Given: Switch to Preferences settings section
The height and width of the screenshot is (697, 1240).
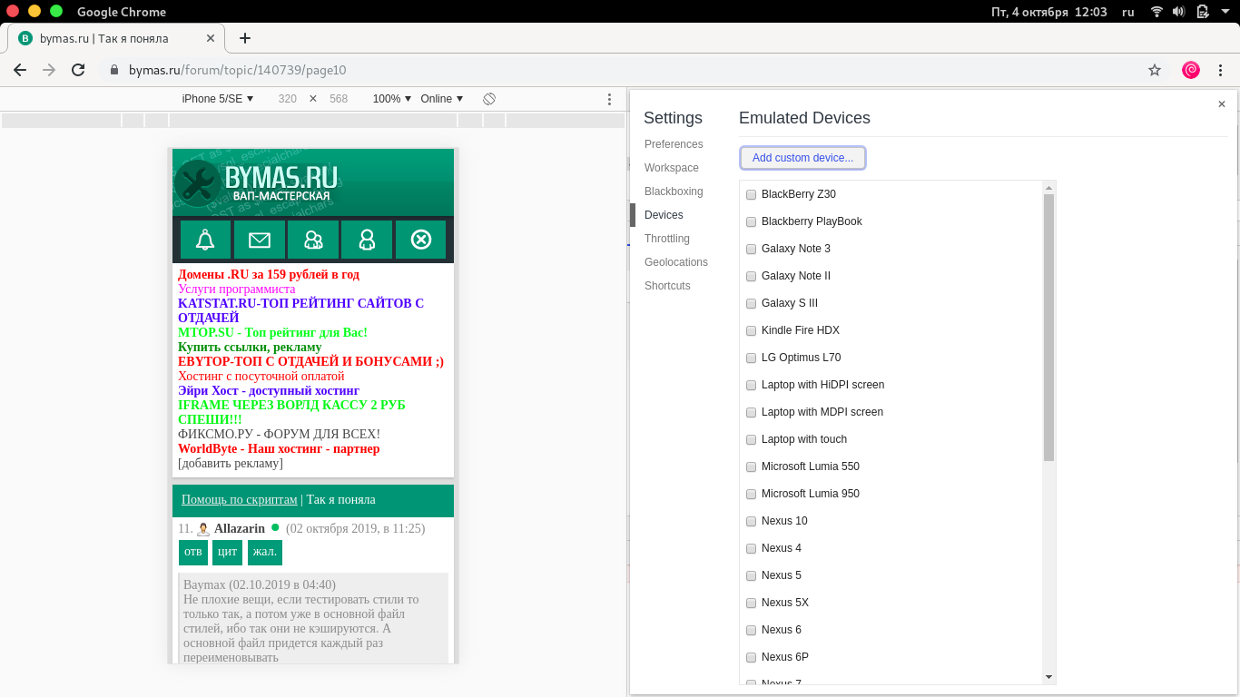Looking at the screenshot, I should point(674,144).
